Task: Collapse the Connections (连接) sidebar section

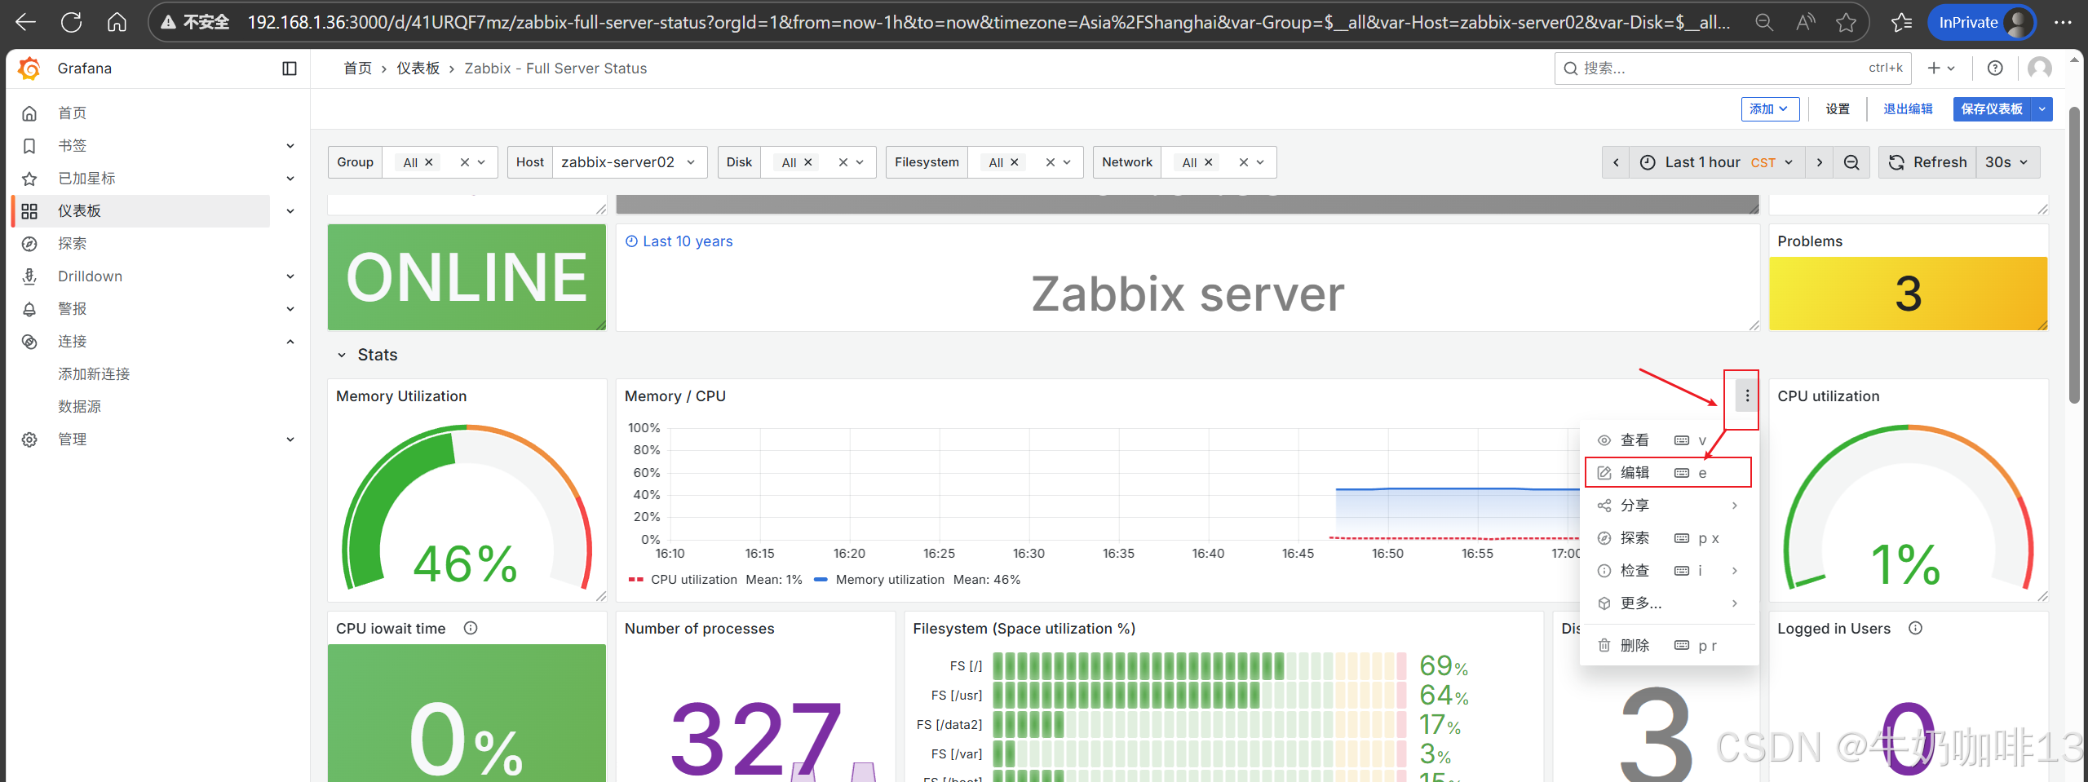Action: tap(290, 342)
